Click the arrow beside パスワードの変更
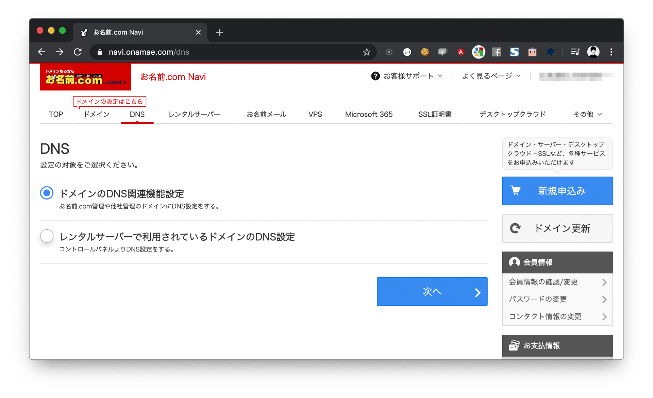653x398 pixels. click(604, 299)
